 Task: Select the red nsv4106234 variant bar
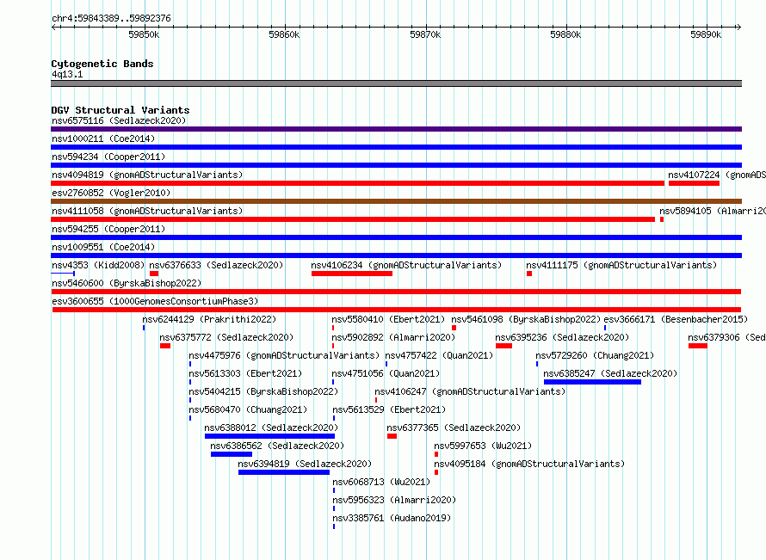point(352,274)
